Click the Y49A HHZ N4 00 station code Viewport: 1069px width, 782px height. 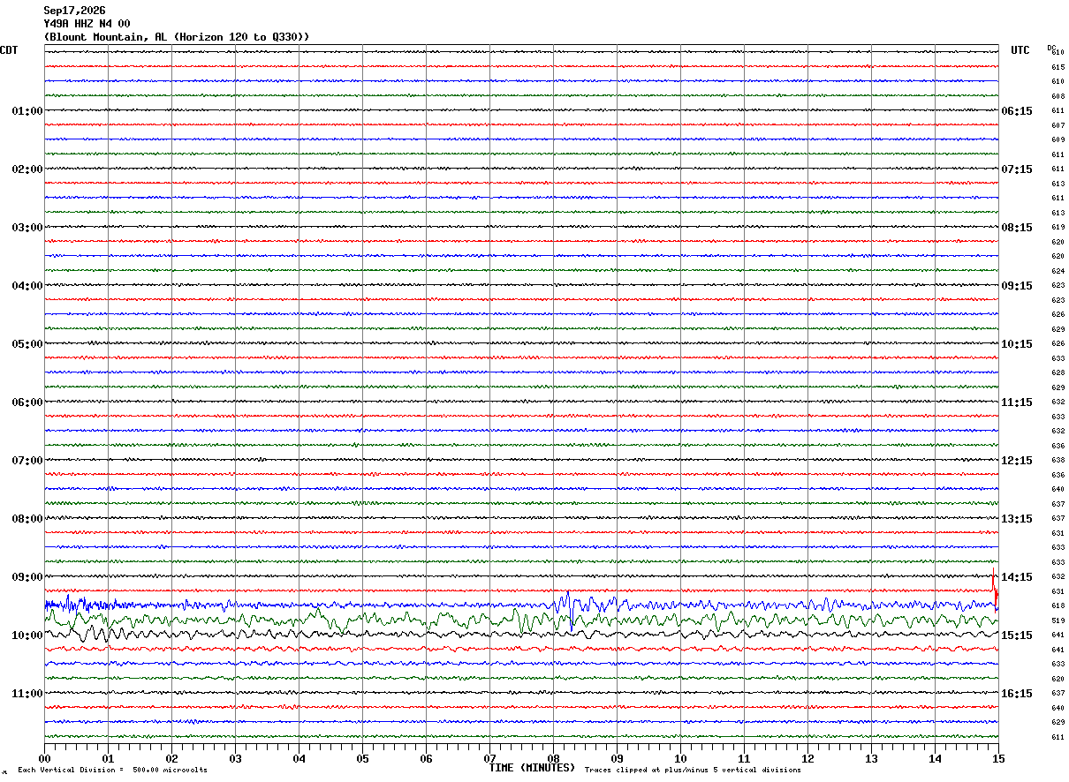87,24
